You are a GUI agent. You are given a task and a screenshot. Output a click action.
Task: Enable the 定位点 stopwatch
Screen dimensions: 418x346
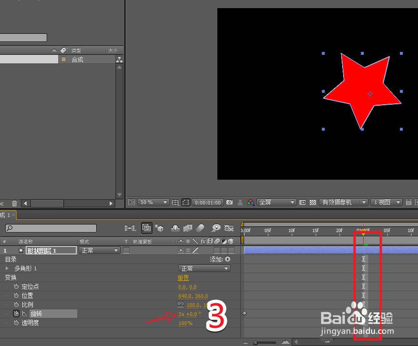coord(16,286)
